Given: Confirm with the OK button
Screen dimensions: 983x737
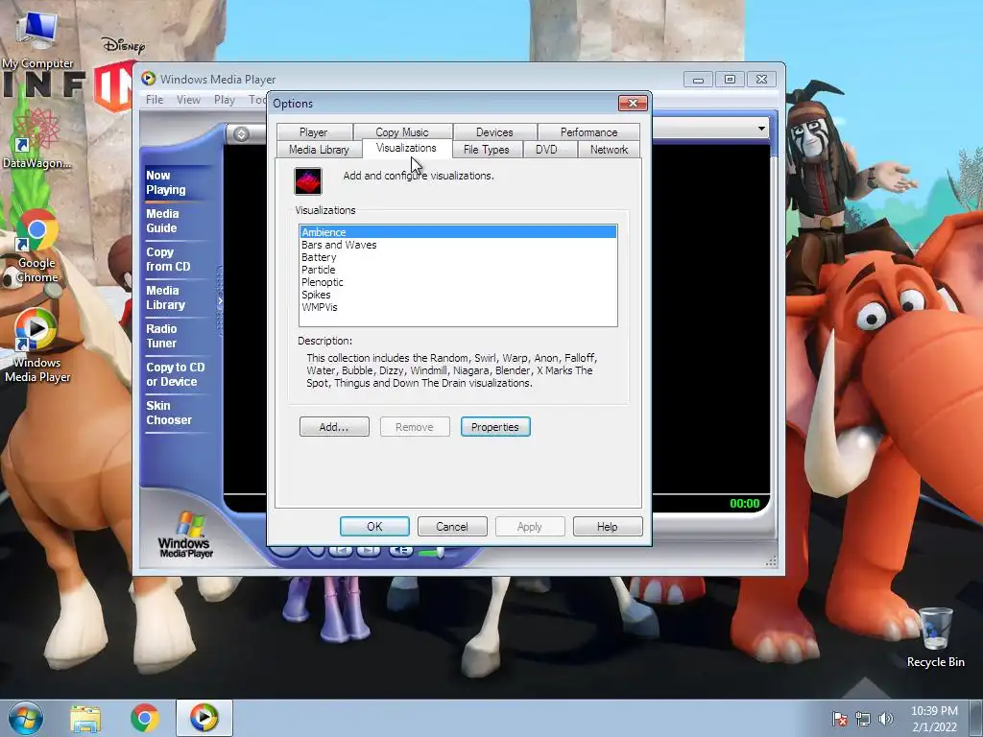Looking at the screenshot, I should click(x=374, y=527).
